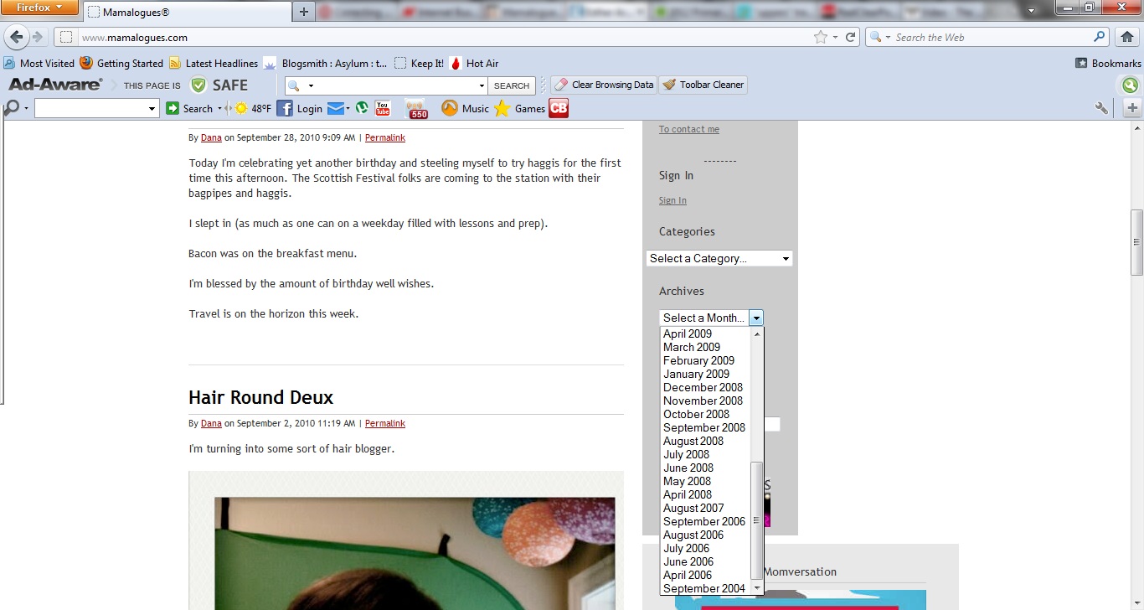This screenshot has height=610, width=1144.
Task: Open the YouTube toolbar shortcut
Action: 383,108
